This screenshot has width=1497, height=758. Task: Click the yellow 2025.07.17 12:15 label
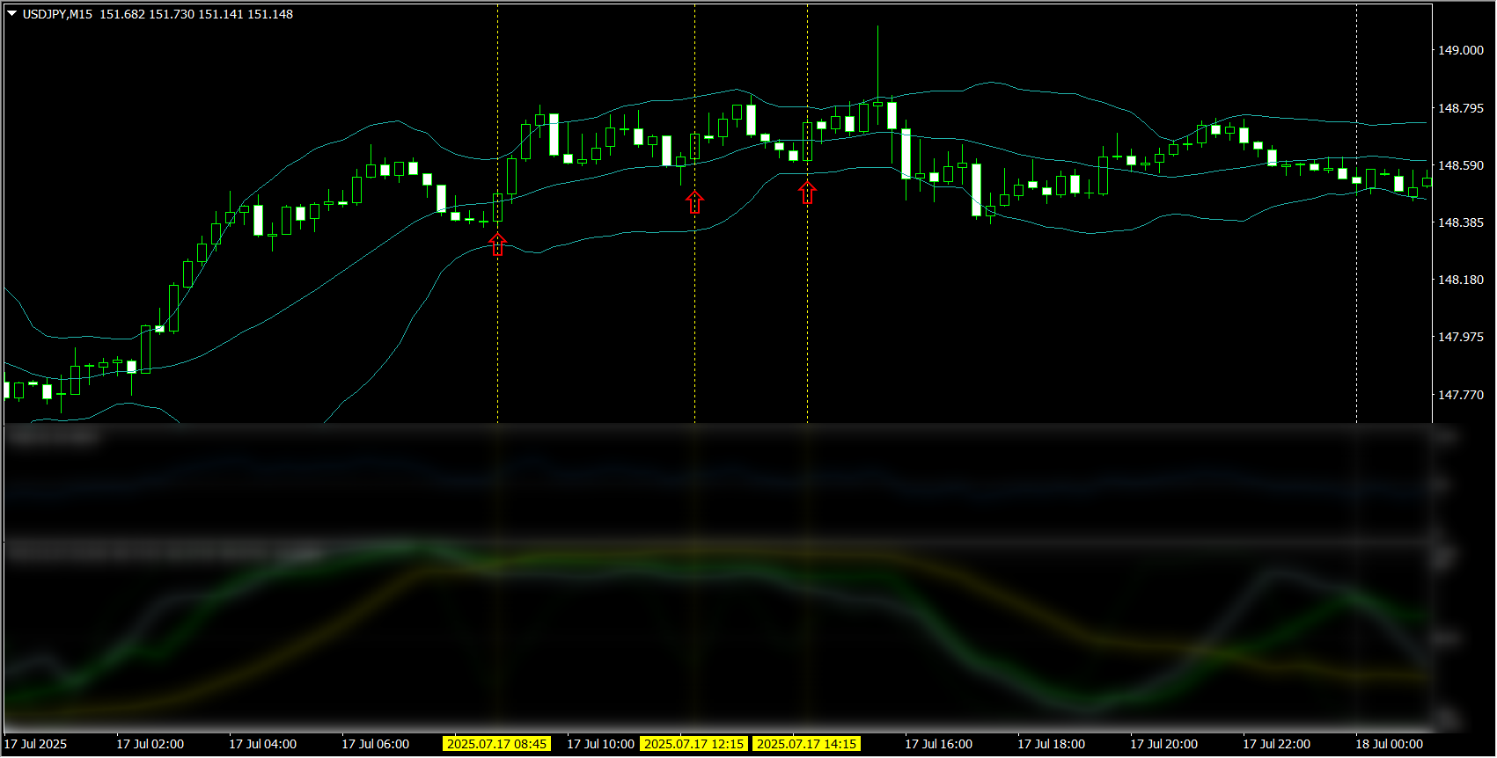693,744
